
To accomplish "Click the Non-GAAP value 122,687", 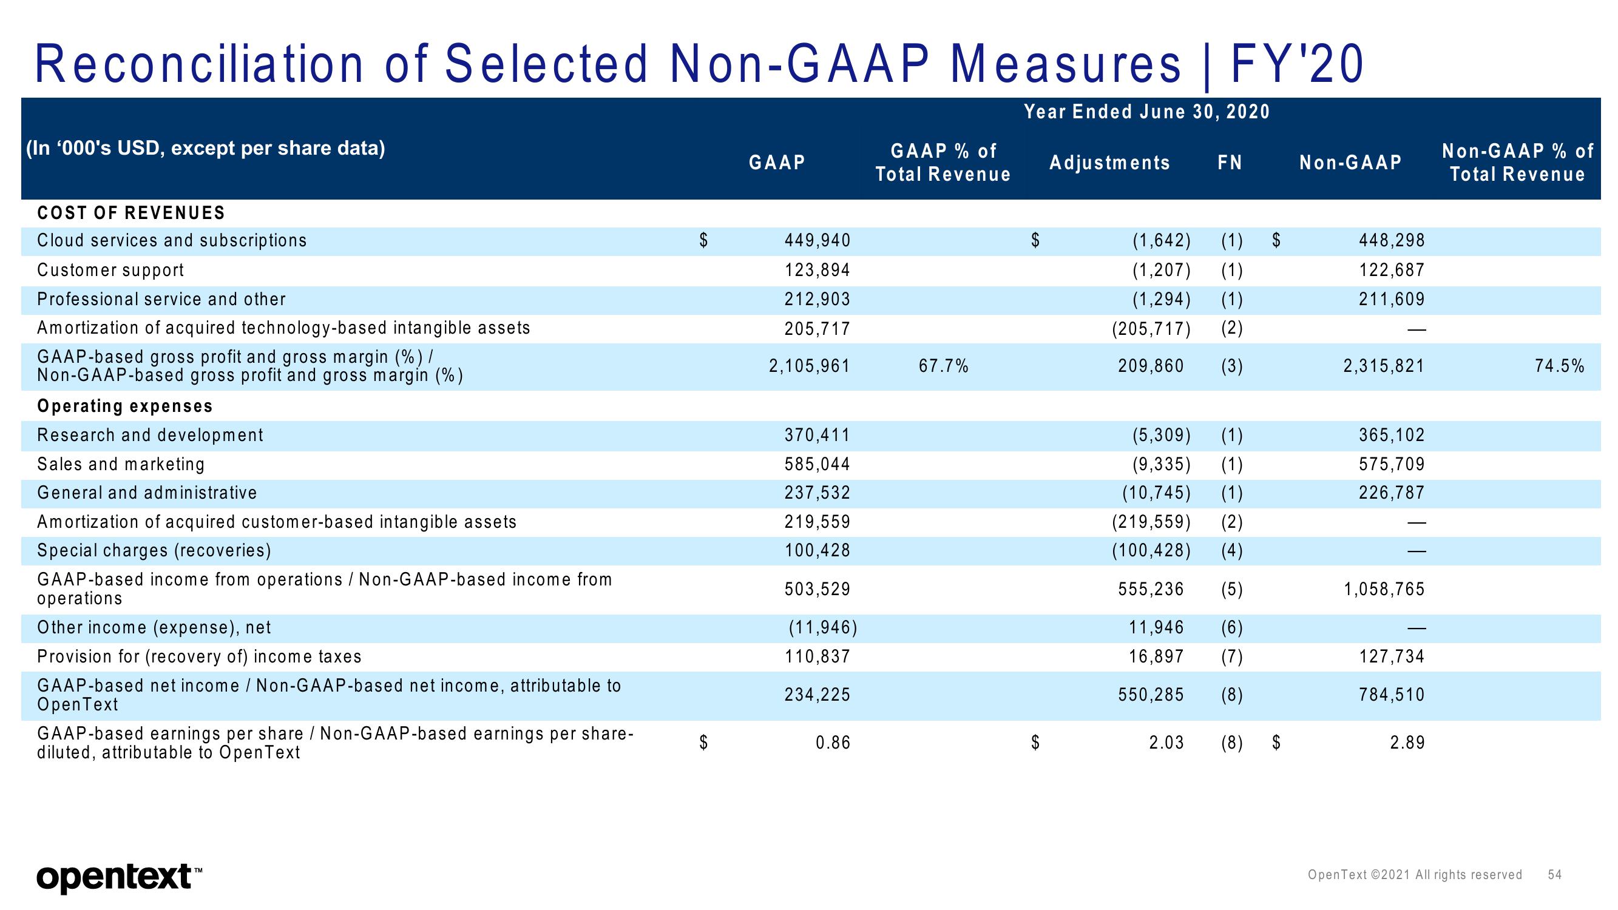I will (x=1392, y=270).
